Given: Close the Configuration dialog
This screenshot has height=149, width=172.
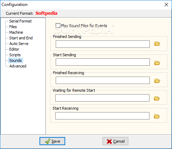Looking at the screenshot, I should [x=166, y=5].
